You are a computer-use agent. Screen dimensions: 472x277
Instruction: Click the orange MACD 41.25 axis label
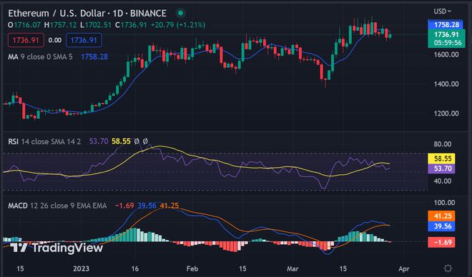pyautogui.click(x=441, y=216)
